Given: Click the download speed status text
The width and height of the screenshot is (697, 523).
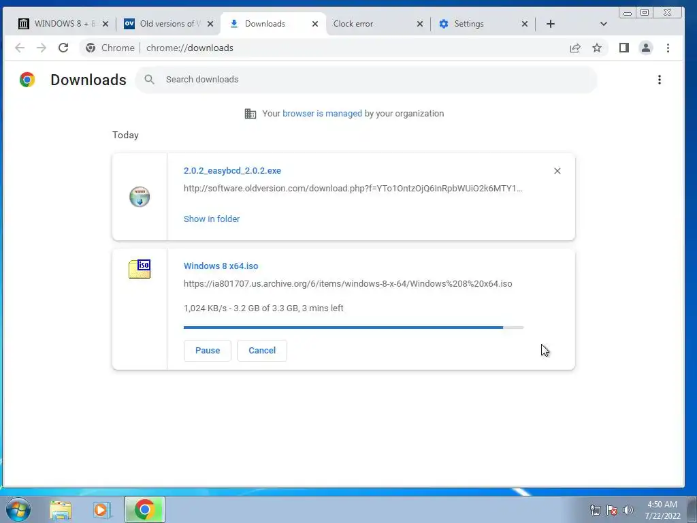Looking at the screenshot, I should pyautogui.click(x=263, y=308).
